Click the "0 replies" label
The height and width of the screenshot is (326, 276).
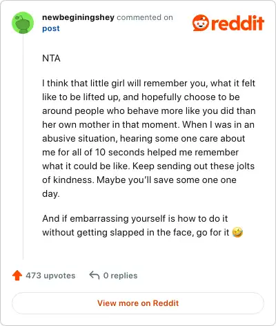pos(120,276)
